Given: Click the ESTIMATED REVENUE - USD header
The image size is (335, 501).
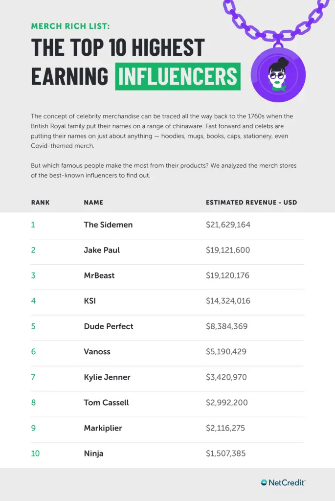Looking at the screenshot, I should (x=251, y=202).
